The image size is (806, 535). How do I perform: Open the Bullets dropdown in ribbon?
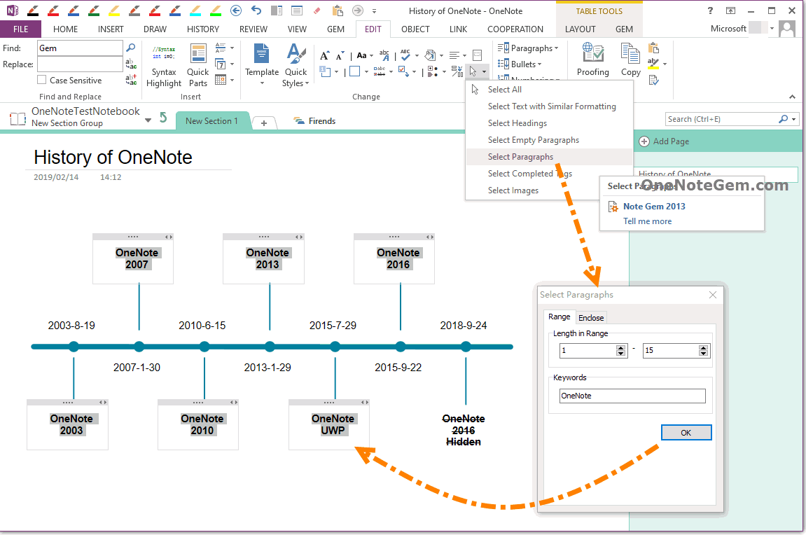click(x=522, y=64)
